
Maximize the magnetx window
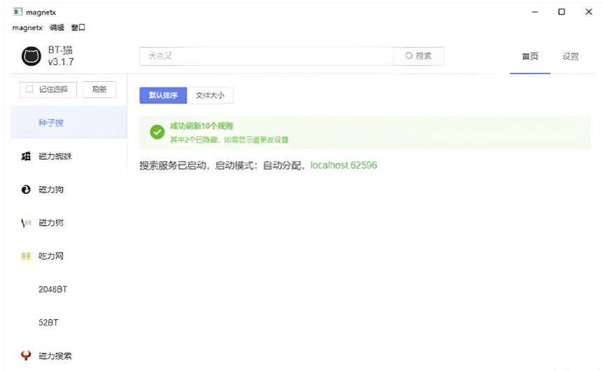[x=562, y=12]
